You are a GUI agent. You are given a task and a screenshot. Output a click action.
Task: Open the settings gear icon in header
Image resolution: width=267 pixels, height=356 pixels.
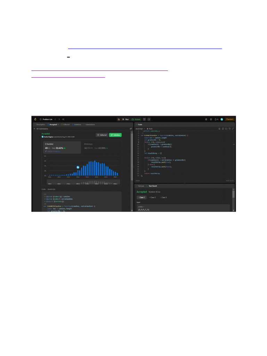point(211,119)
